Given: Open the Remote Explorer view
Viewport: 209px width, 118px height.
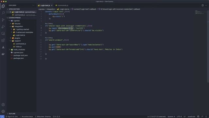Looking at the screenshot, I should click(3, 33).
